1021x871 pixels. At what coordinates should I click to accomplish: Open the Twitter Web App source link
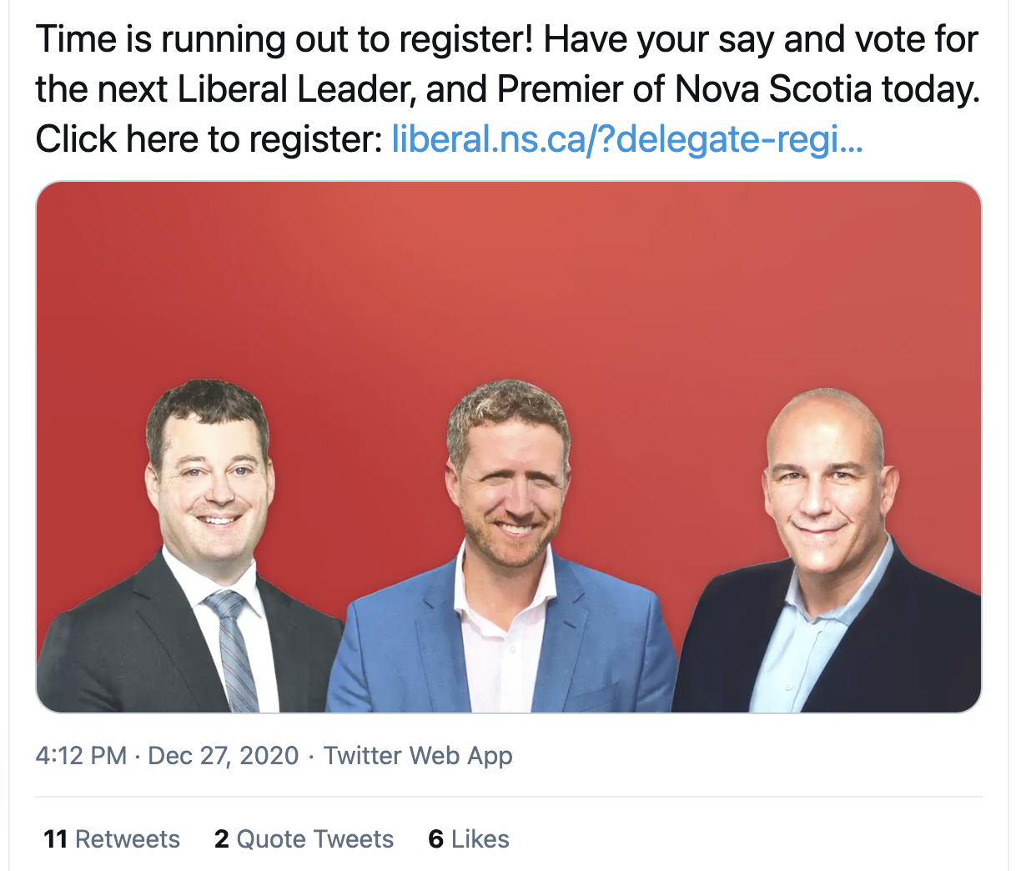click(x=418, y=756)
